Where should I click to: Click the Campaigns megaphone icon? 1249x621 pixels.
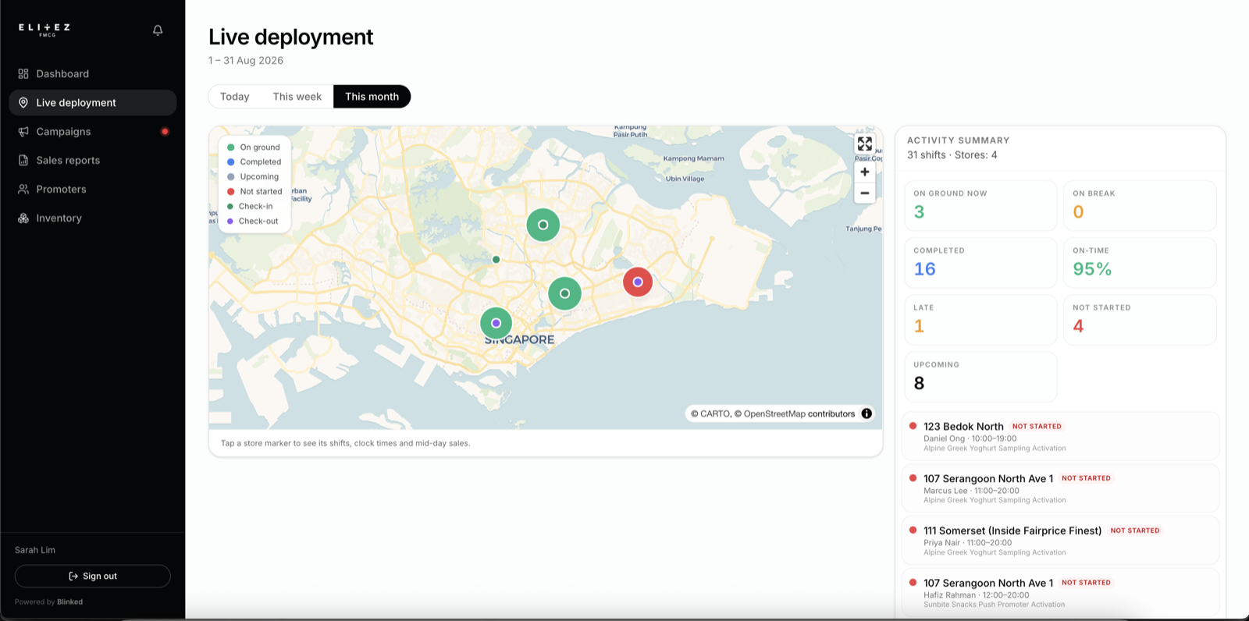pyautogui.click(x=23, y=131)
